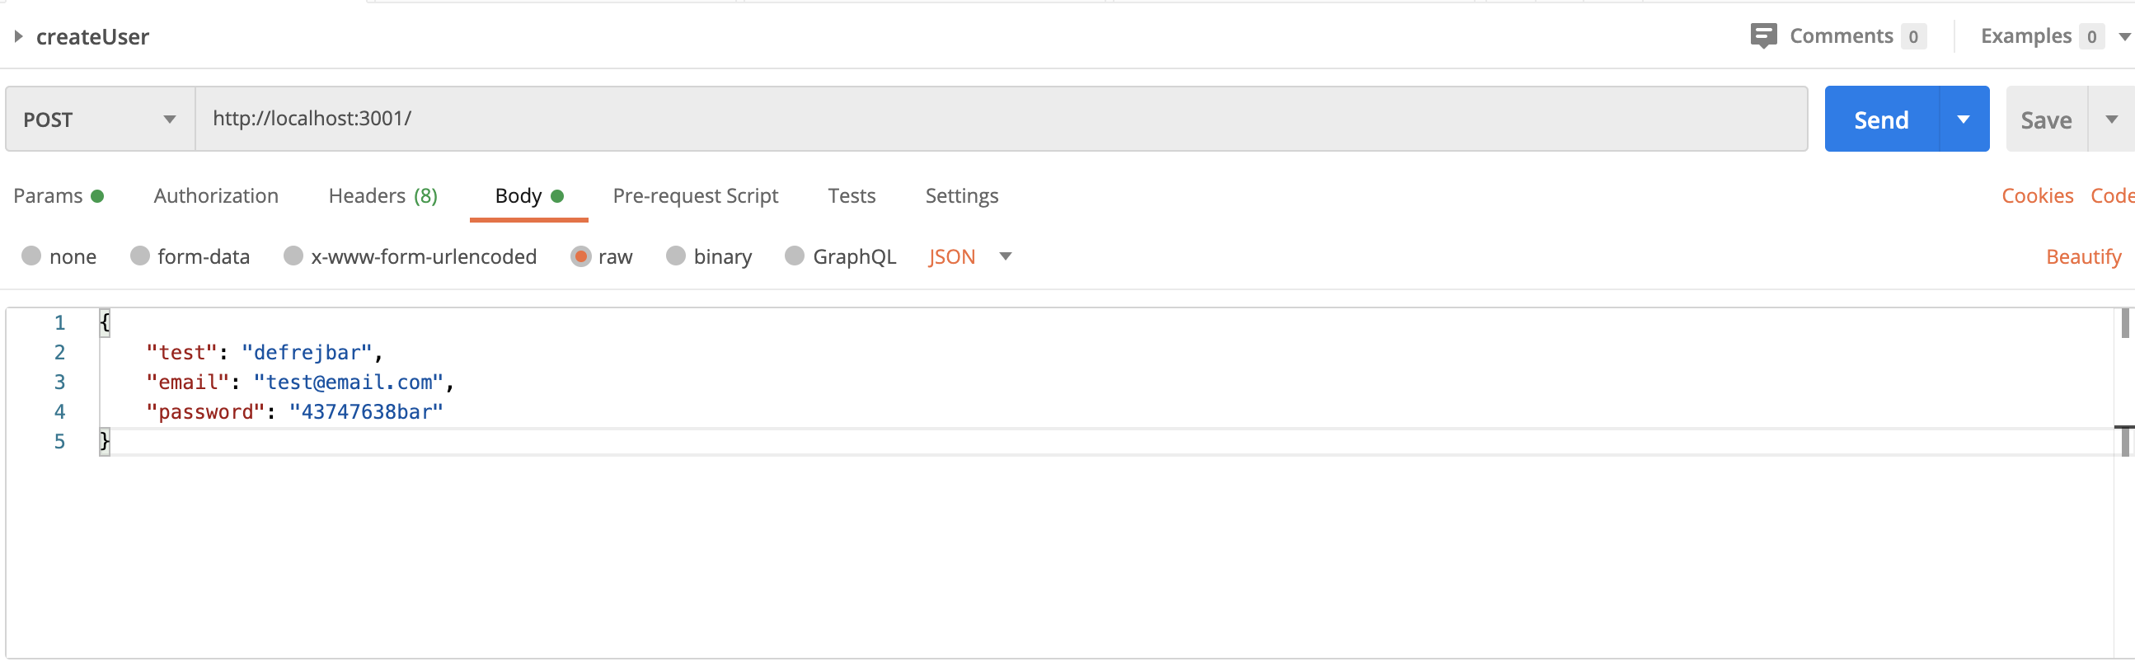Click the Beautify link

coord(2083,257)
